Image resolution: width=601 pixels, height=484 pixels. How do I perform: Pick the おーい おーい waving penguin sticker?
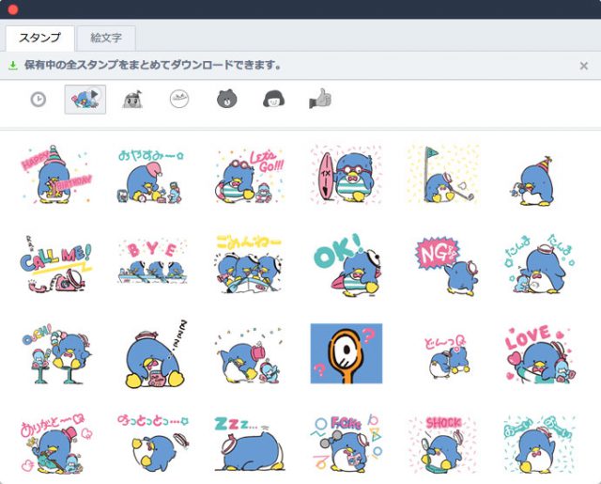(x=539, y=445)
